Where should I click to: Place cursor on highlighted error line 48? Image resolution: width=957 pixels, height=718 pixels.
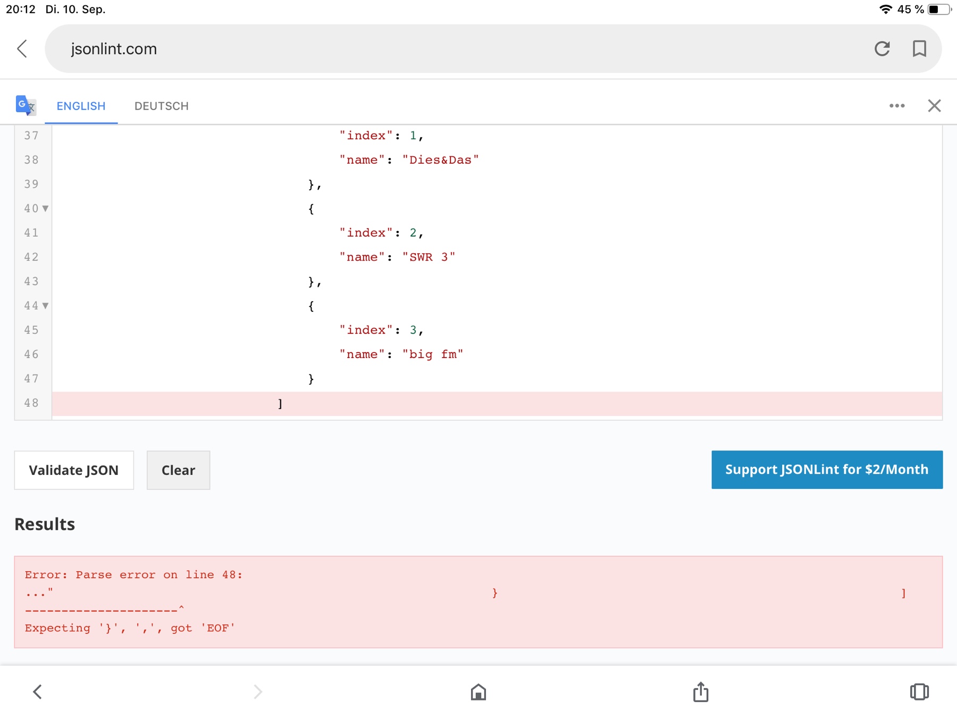pos(478,404)
